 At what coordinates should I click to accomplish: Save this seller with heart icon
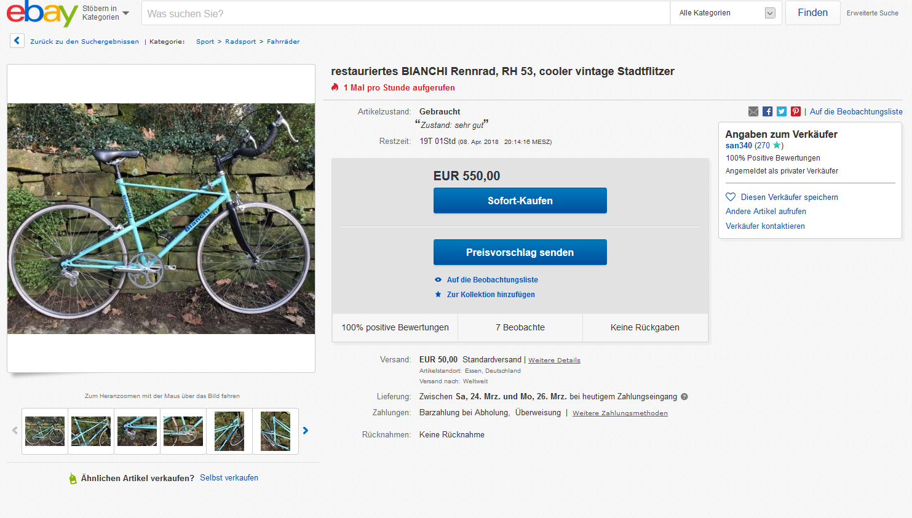point(731,197)
